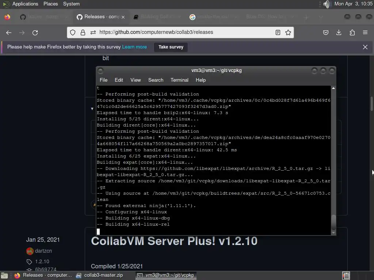This screenshot has height=280, width=374.
Task: Click the commit icon next to 6b69774
Action: (x=29, y=269)
